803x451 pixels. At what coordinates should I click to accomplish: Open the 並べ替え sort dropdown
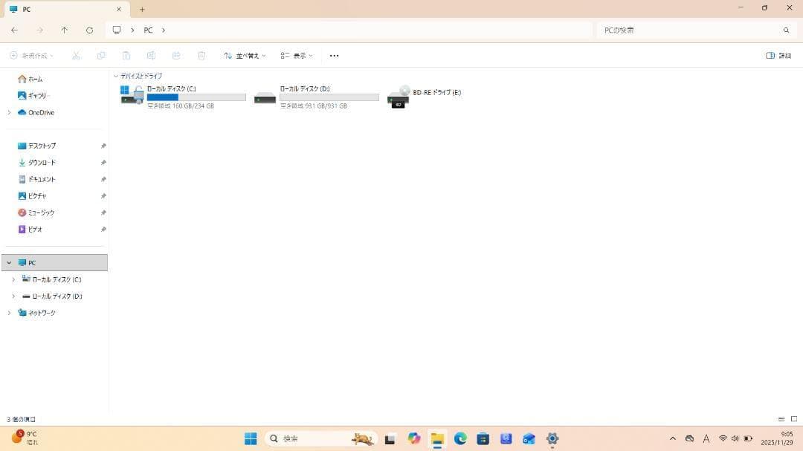[245, 55]
